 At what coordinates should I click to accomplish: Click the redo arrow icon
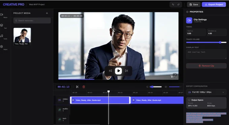click(x=178, y=4)
